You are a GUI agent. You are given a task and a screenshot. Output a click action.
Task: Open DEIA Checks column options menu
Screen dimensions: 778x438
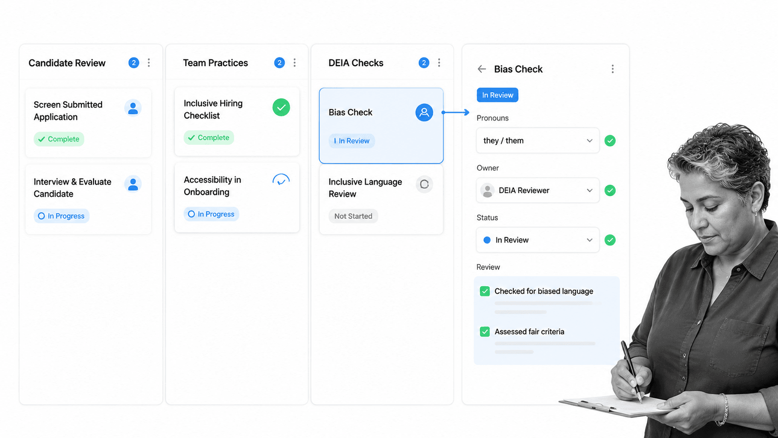pyautogui.click(x=439, y=63)
